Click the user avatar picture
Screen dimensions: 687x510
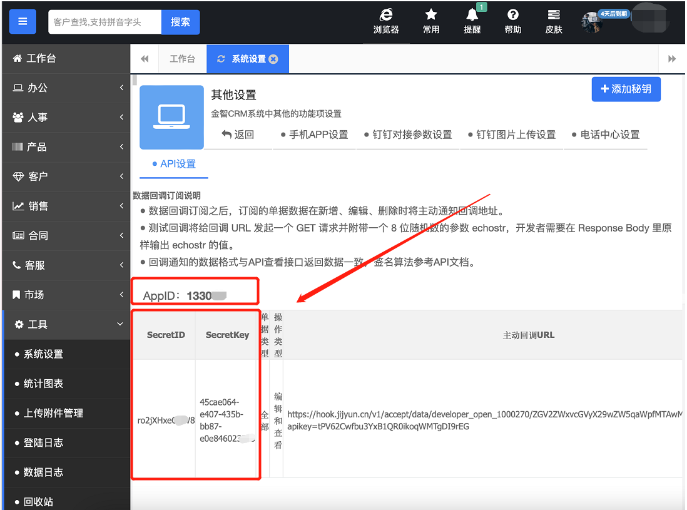tap(591, 22)
